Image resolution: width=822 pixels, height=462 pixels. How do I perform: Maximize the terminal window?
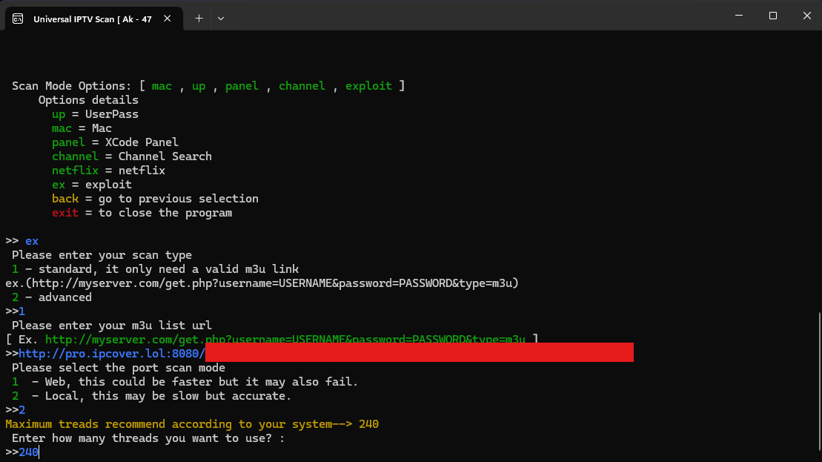click(772, 16)
